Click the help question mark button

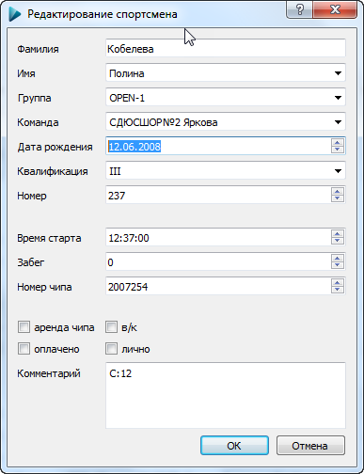[x=300, y=9]
